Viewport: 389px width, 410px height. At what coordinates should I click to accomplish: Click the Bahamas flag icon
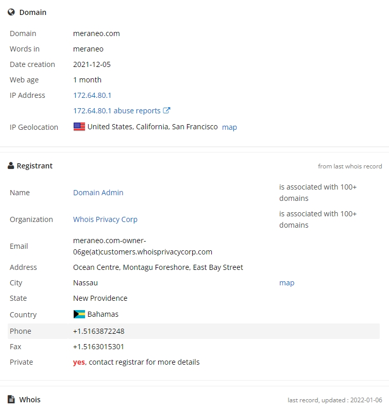pyautogui.click(x=79, y=314)
